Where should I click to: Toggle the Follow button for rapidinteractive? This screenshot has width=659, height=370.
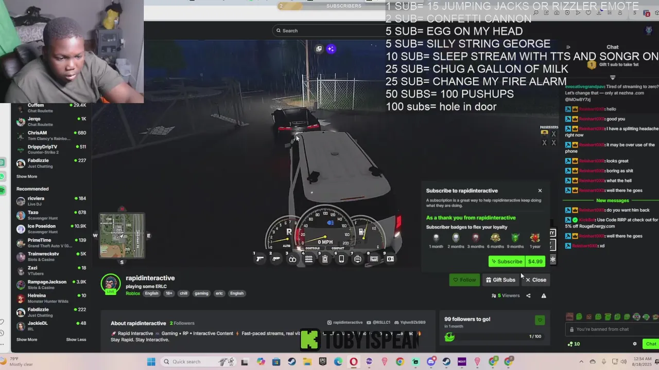point(464,280)
